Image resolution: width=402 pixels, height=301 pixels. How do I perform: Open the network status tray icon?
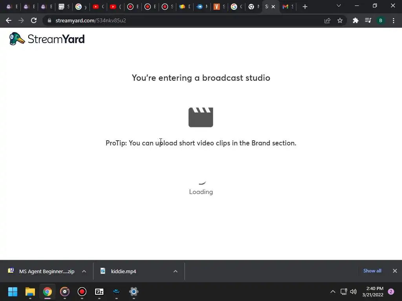[344, 292]
